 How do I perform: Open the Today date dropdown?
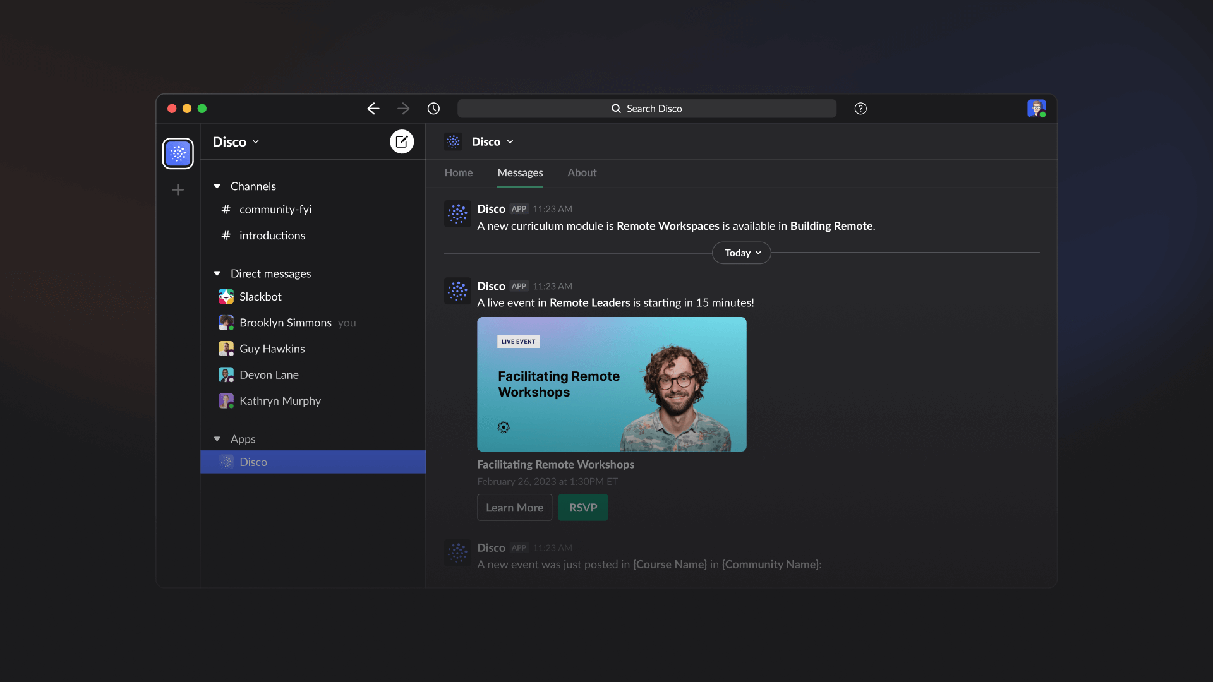pos(742,253)
